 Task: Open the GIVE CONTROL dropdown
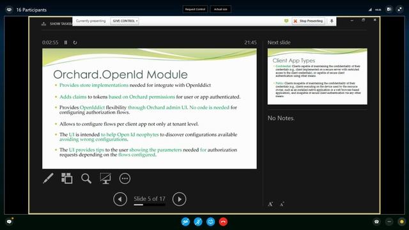tap(125, 21)
